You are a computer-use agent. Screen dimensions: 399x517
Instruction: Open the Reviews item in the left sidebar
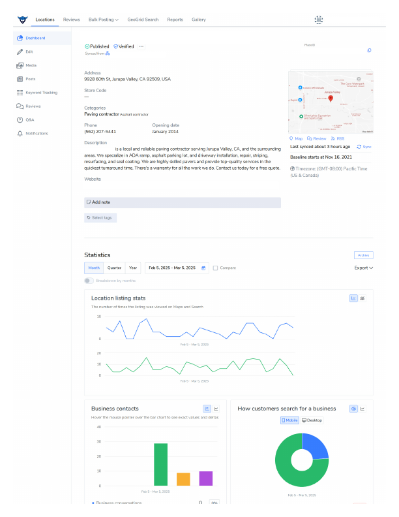[29, 106]
